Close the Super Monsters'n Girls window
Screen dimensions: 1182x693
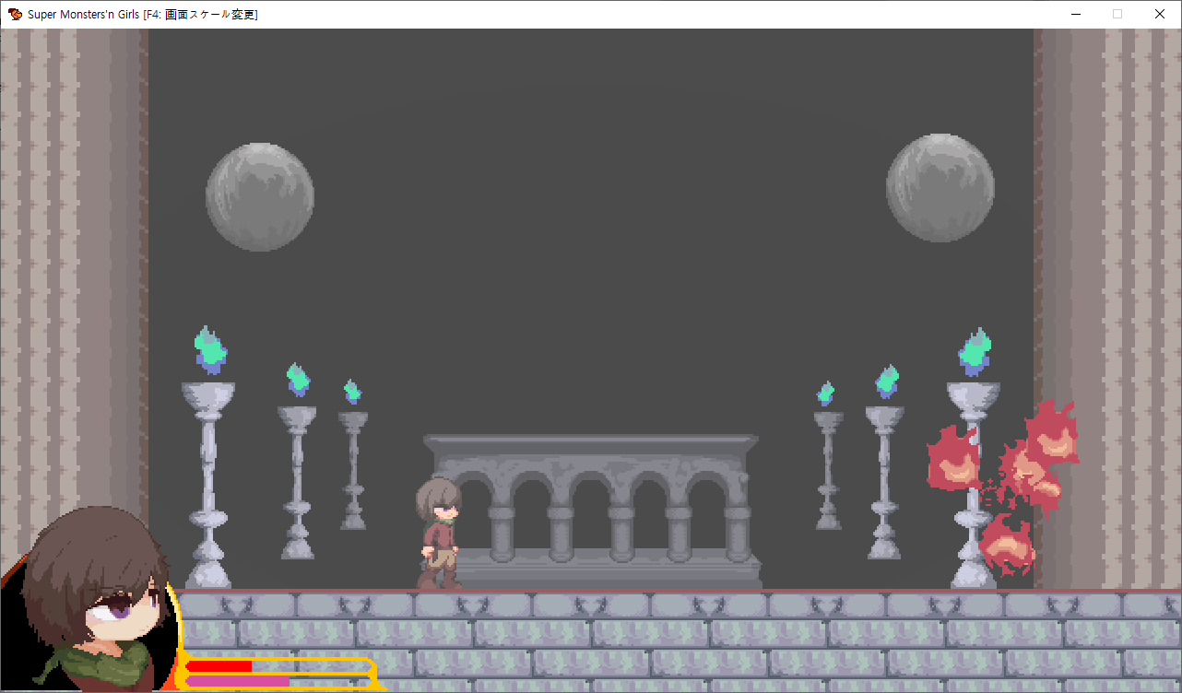coord(1160,14)
